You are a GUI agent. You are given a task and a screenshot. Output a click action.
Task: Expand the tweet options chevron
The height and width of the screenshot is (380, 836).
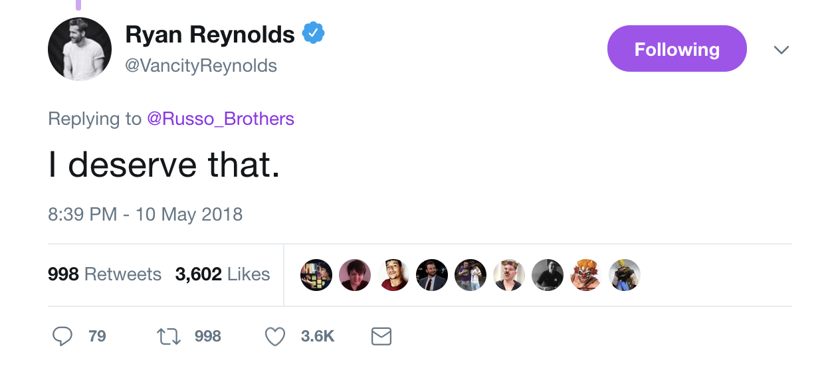[782, 50]
